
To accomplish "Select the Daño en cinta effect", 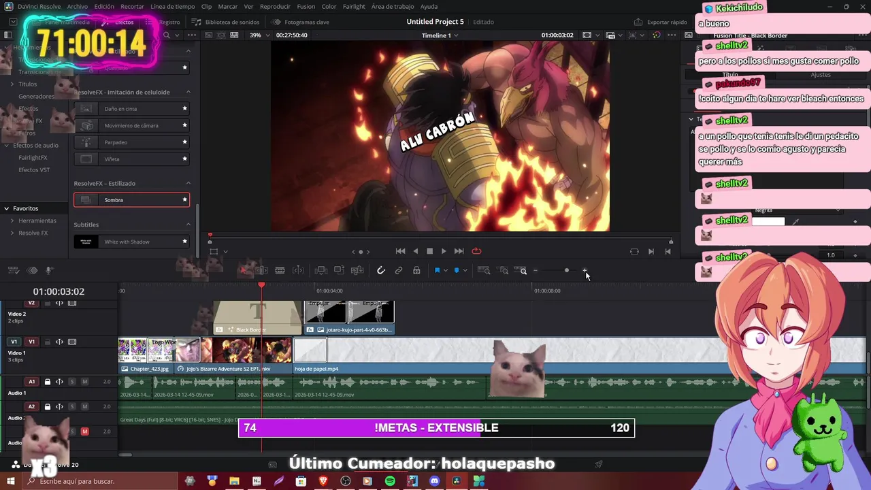I will pyautogui.click(x=131, y=108).
